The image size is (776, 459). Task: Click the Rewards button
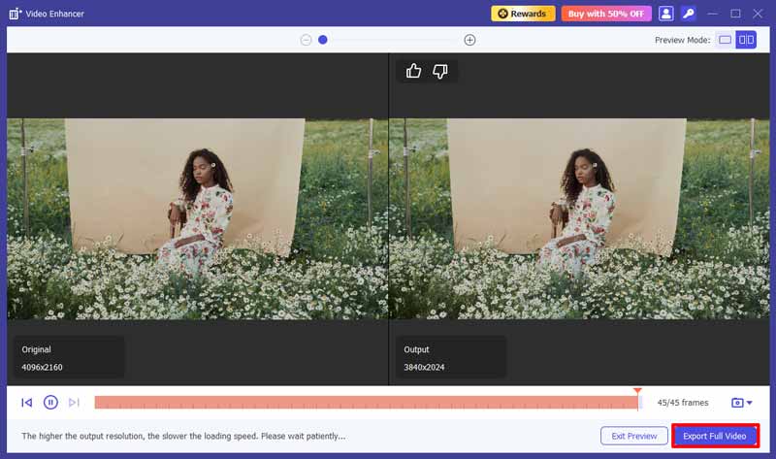click(523, 14)
